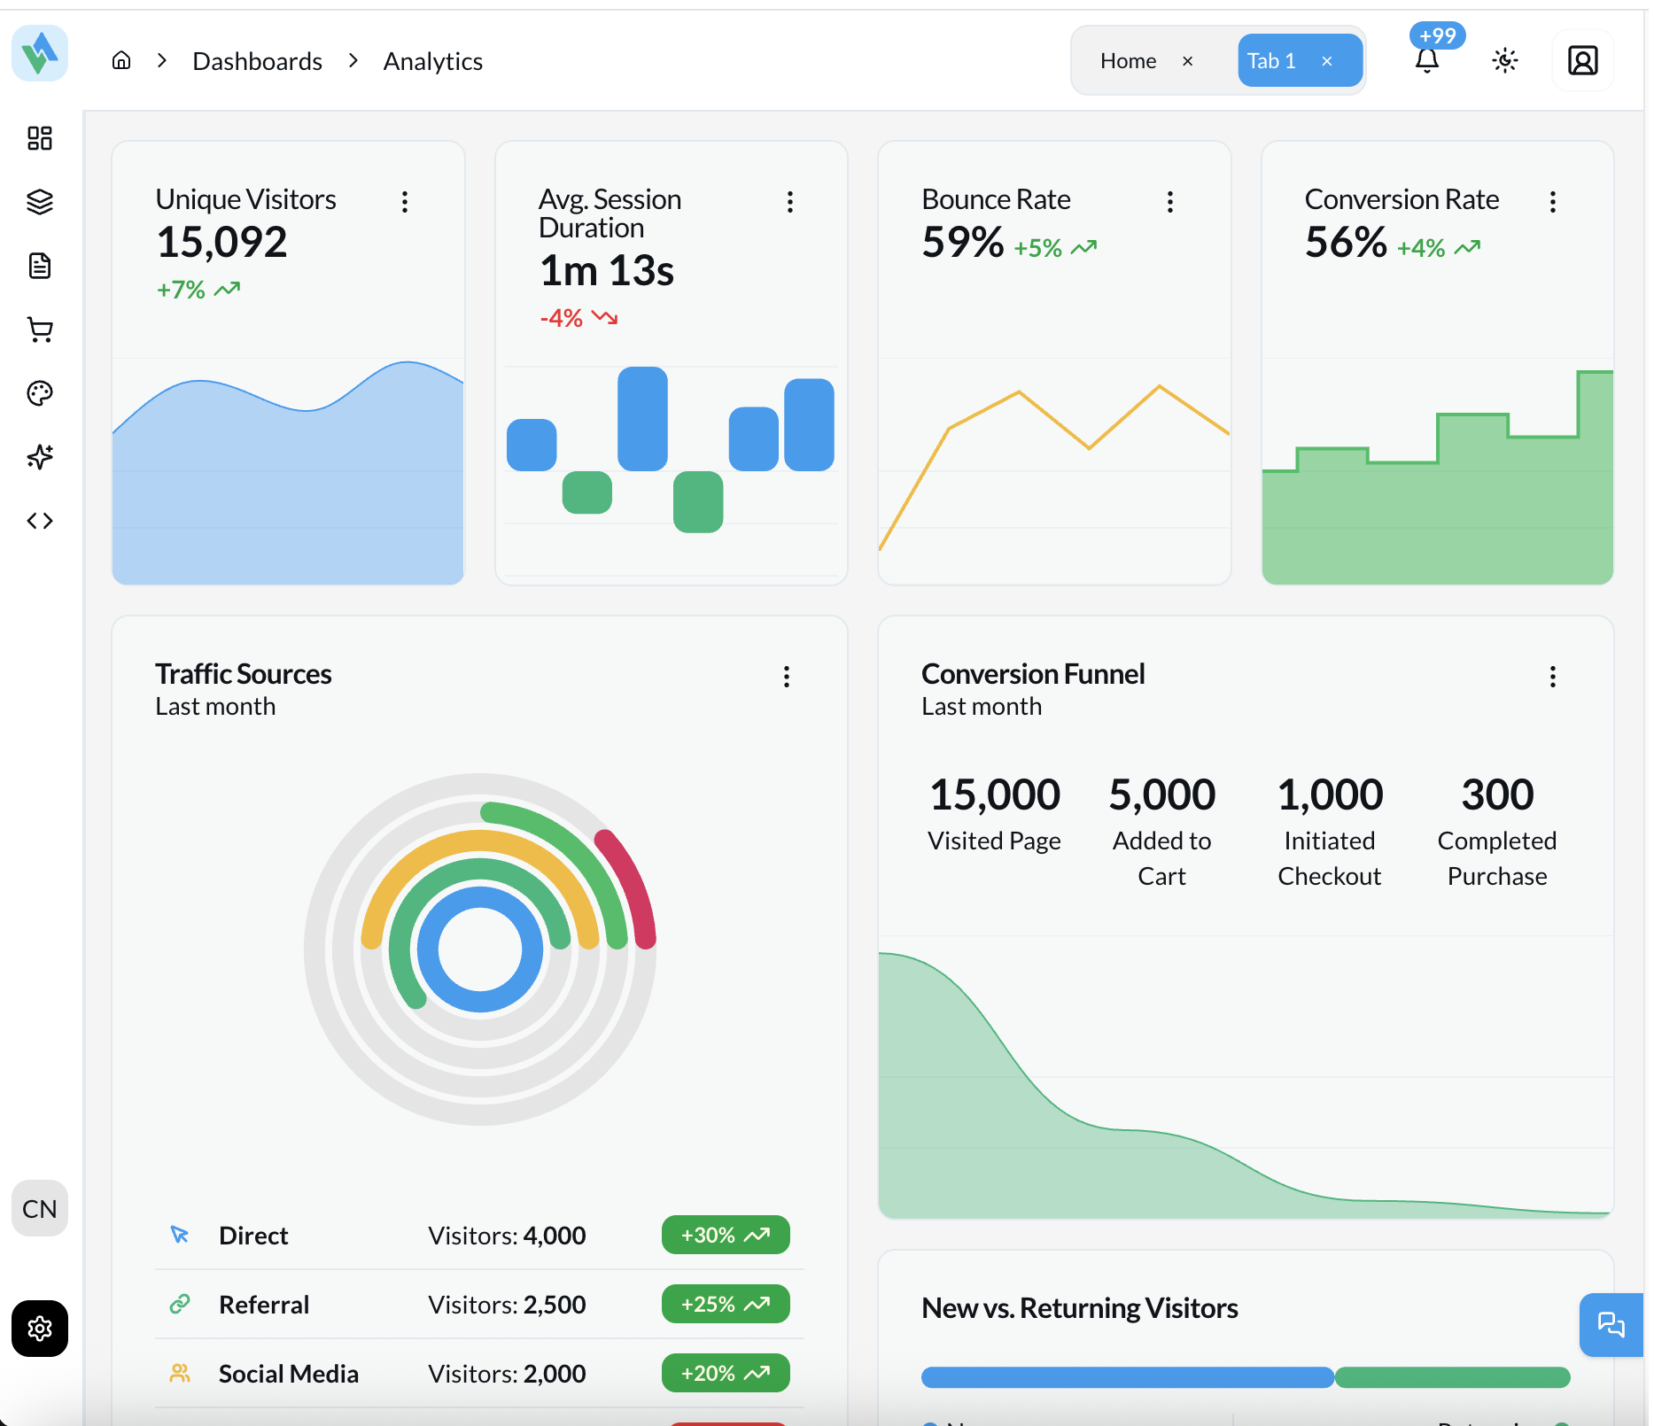
Task: Open Conversion Funnel three-dot menu
Action: pyautogui.click(x=1552, y=677)
